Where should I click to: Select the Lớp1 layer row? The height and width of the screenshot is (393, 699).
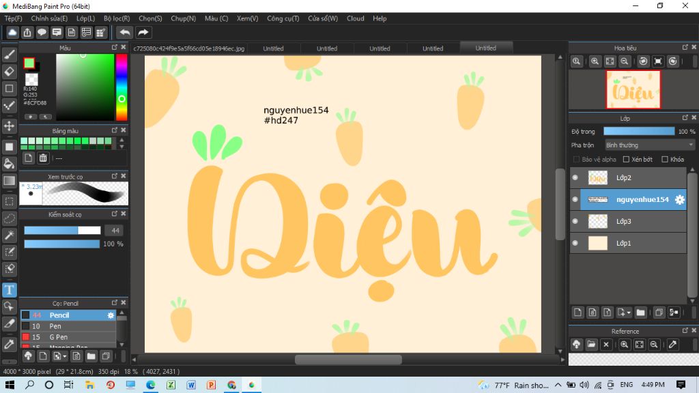[x=628, y=243]
